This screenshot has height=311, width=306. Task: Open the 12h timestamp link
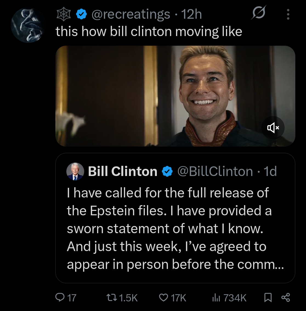[x=191, y=14]
